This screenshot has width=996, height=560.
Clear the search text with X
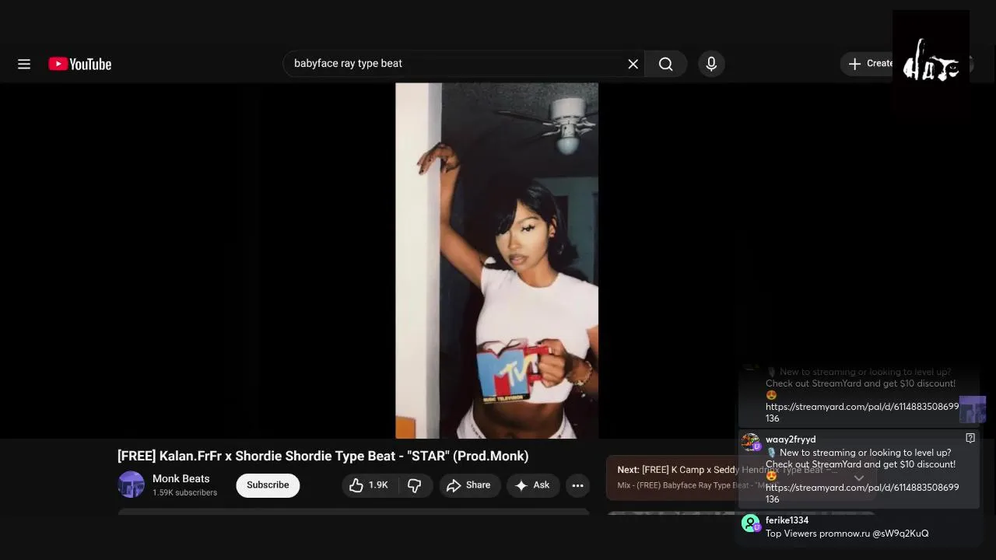633,64
